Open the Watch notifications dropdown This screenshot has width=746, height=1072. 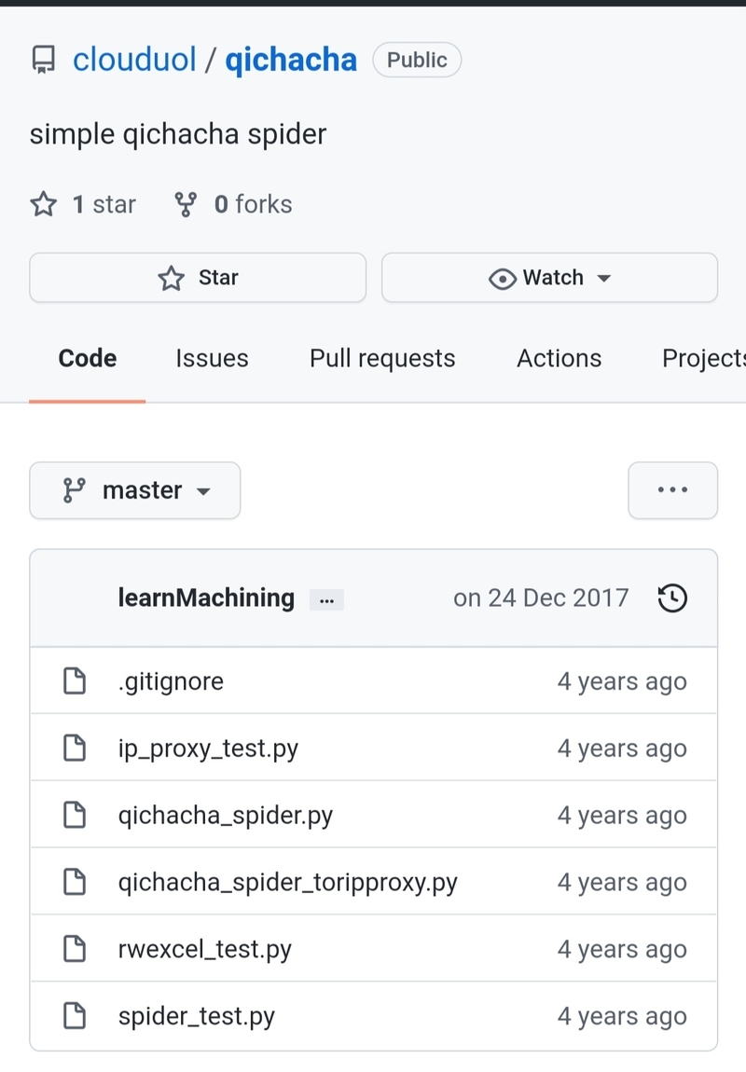coord(550,278)
